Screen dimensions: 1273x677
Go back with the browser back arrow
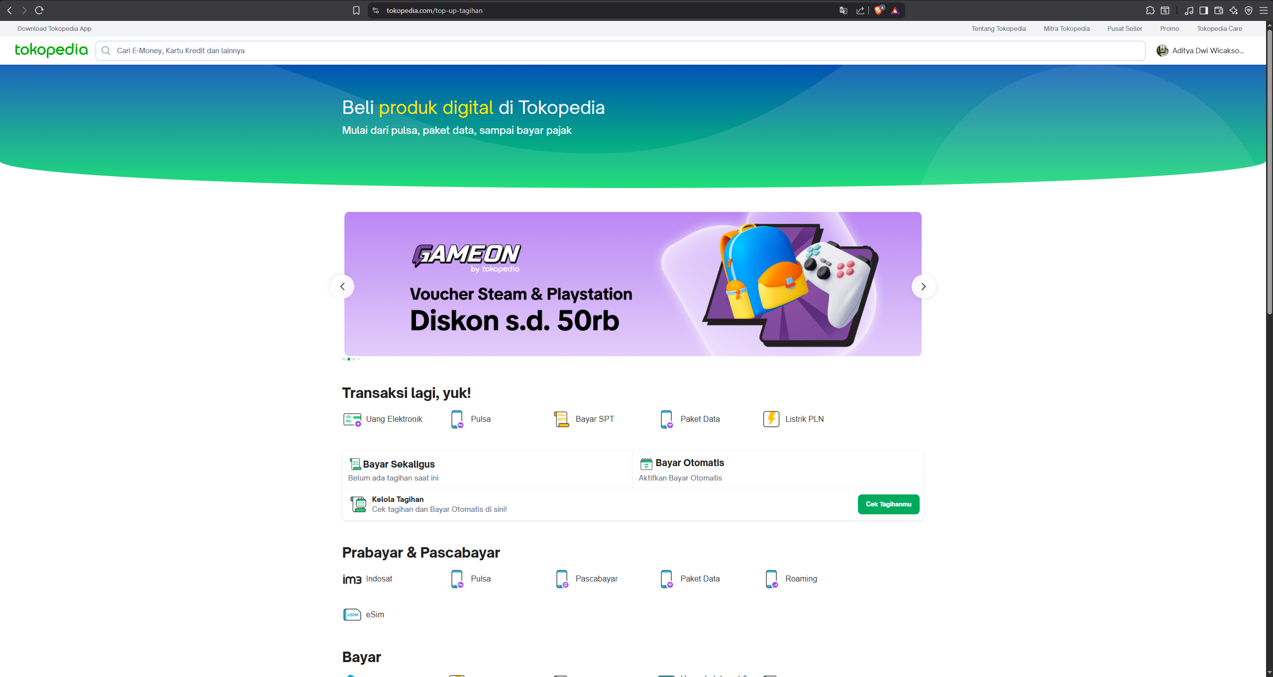(x=9, y=10)
